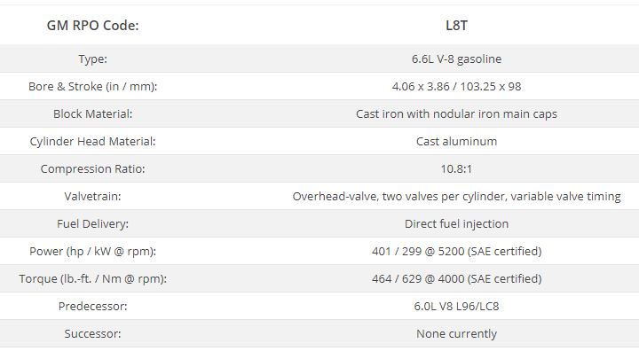Click the Bore & Stroke label
This screenshot has width=639, height=351.
tap(92, 86)
